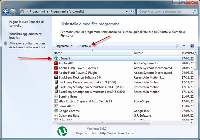200x140 pixels.
Task: Open the address bar history dropdown
Action: pos(127,12)
